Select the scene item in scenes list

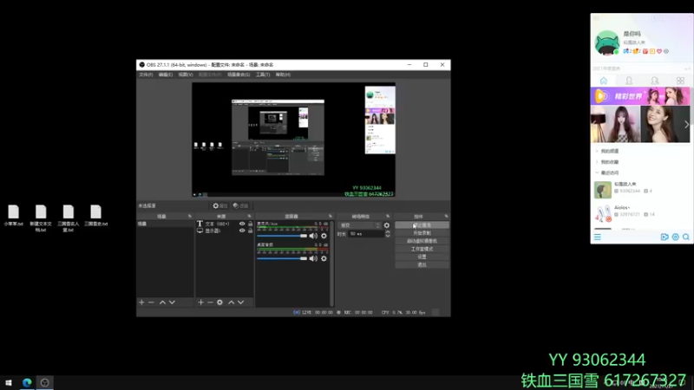click(x=165, y=224)
